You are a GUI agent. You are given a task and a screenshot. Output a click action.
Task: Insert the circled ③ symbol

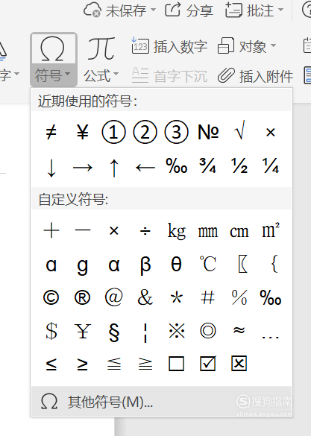point(176,132)
